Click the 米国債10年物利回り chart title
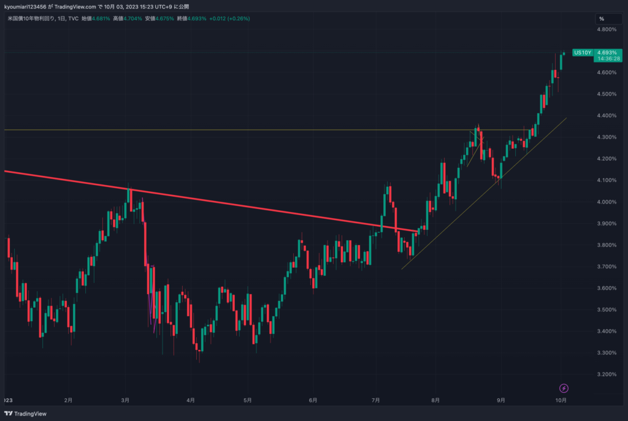The image size is (628, 421). pyautogui.click(x=29, y=18)
